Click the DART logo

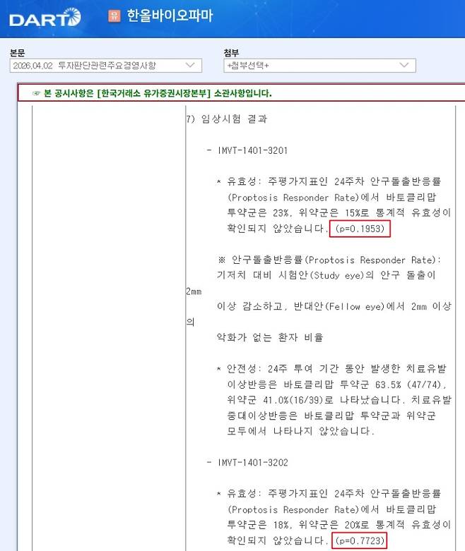click(45, 18)
